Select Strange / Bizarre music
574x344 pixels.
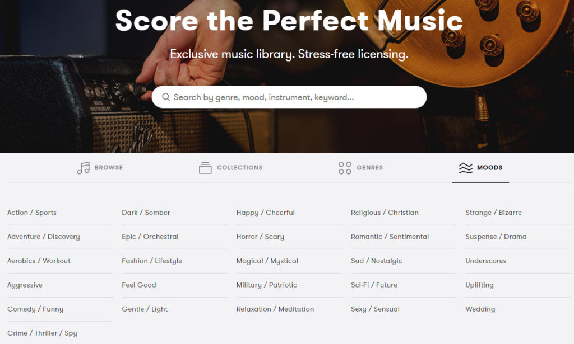(493, 213)
